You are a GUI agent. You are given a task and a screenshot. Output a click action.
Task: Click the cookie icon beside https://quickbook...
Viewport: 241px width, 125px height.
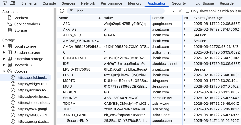pos(13,77)
